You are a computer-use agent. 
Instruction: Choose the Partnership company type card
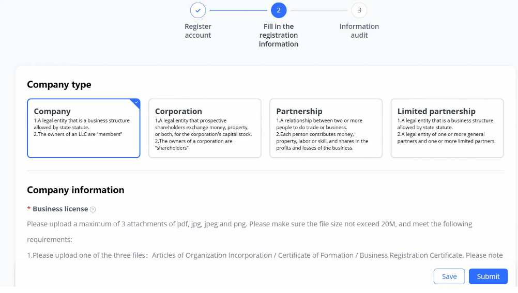click(x=326, y=128)
